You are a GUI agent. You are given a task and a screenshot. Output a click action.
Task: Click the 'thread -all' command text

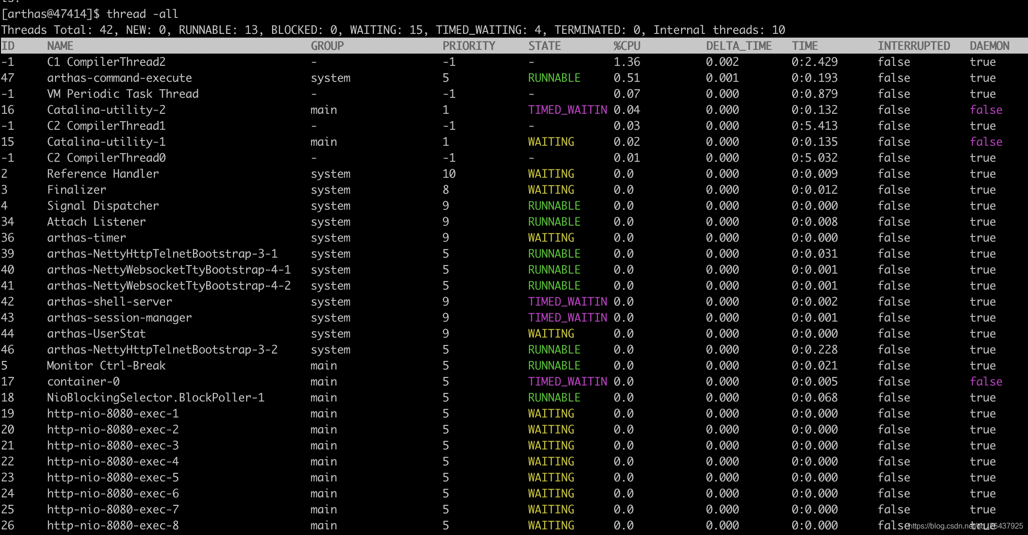click(142, 14)
